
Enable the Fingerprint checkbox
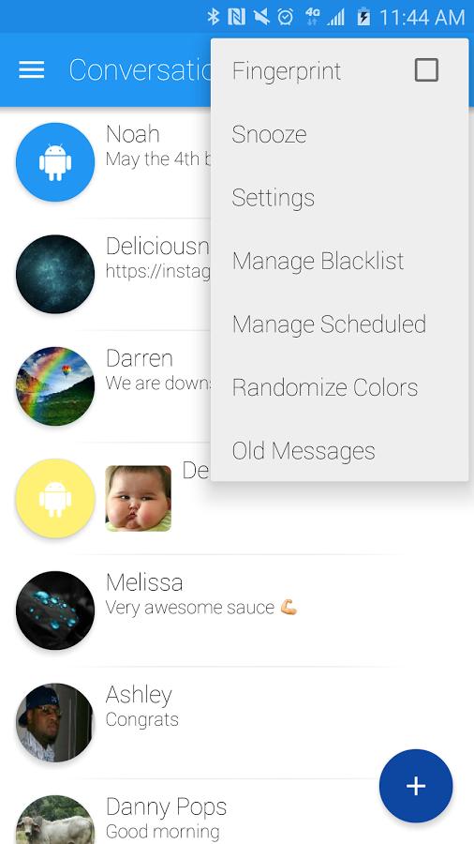426,70
